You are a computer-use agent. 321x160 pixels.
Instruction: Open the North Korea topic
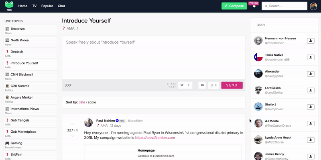pyautogui.click(x=30, y=42)
